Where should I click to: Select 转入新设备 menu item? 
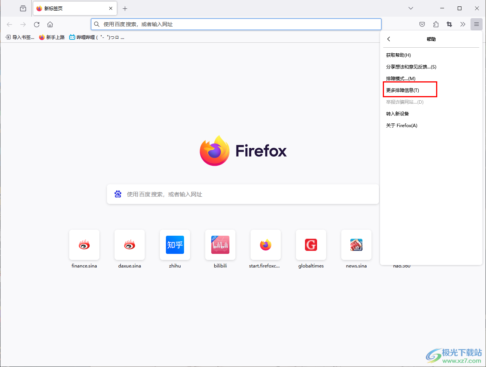click(x=431, y=114)
